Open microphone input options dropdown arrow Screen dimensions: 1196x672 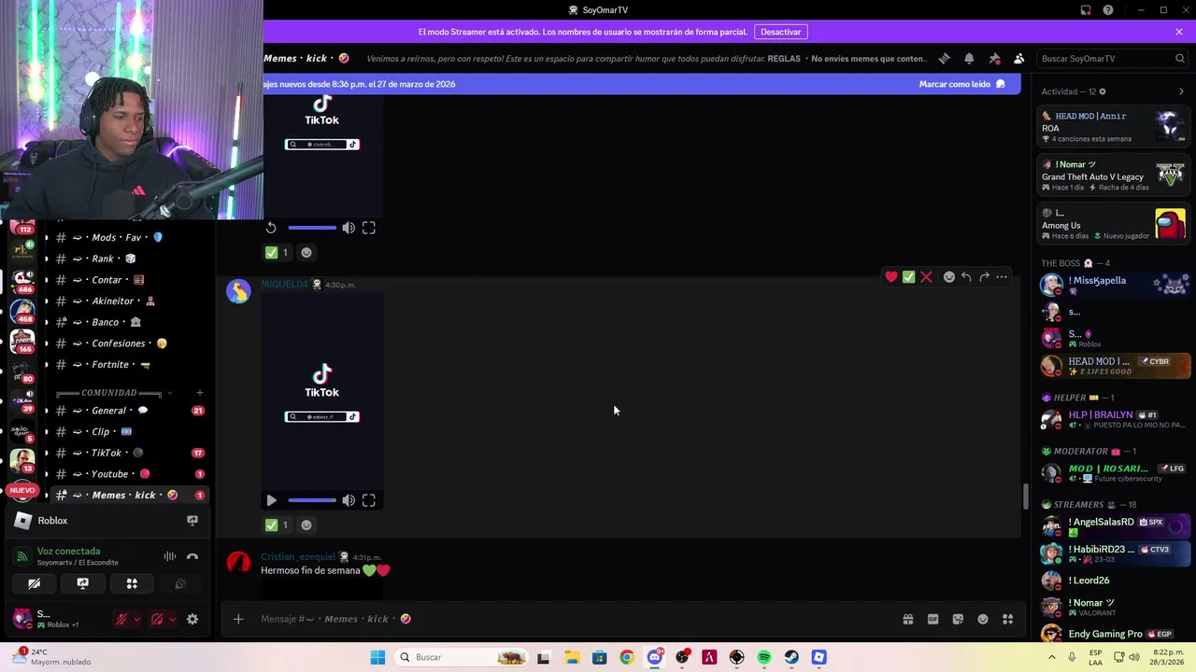coord(136,619)
